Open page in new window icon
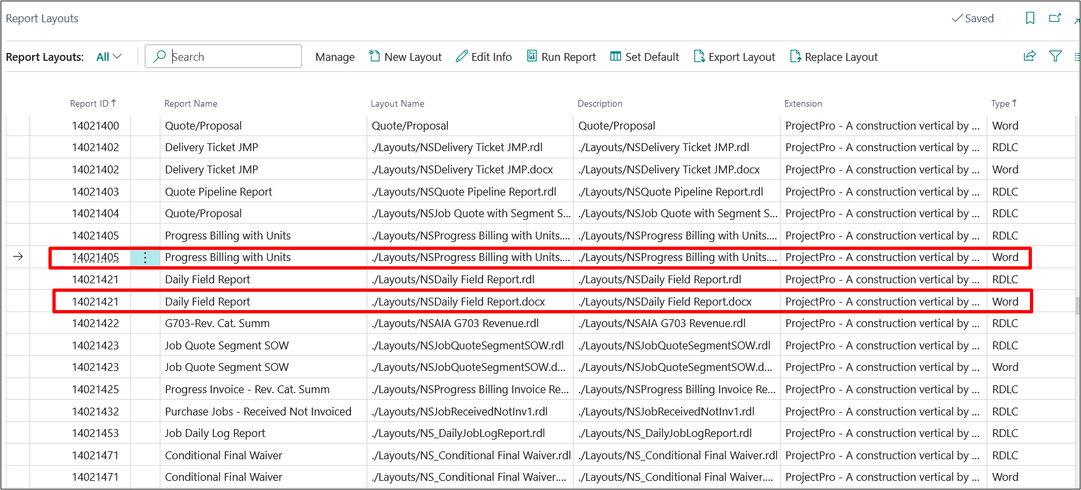Image resolution: width=1081 pixels, height=490 pixels. 1055,18
